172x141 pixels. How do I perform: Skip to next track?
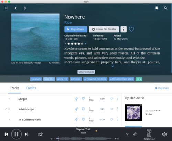pos(26,134)
